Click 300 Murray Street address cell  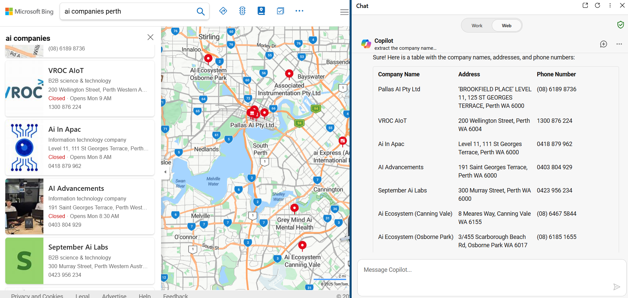pyautogui.click(x=494, y=194)
